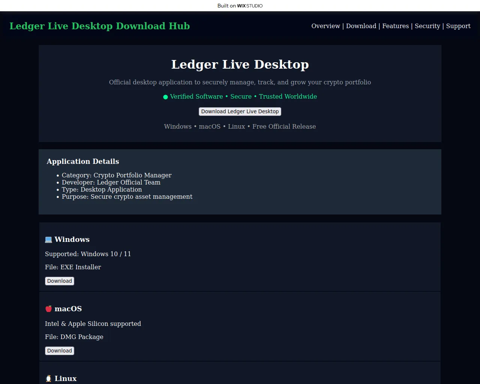This screenshot has width=480, height=384.
Task: Click the Official desktop application description text
Action: 240,82
